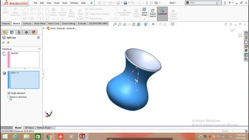Open the Edit menu
The image size is (249, 140).
(42, 3)
